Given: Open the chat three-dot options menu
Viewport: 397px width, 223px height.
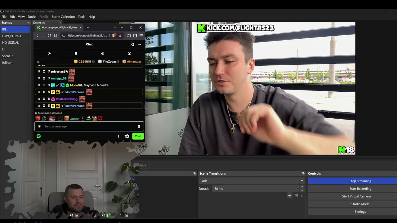Looking at the screenshot, I should pos(140,44).
